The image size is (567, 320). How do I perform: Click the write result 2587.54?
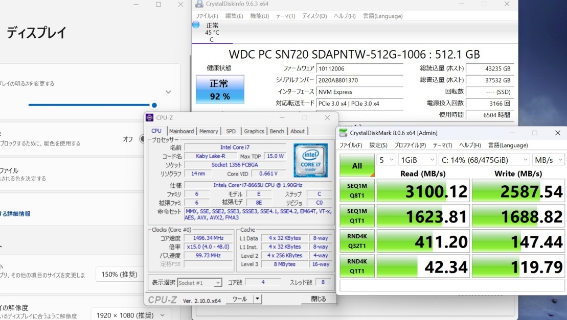(518, 190)
